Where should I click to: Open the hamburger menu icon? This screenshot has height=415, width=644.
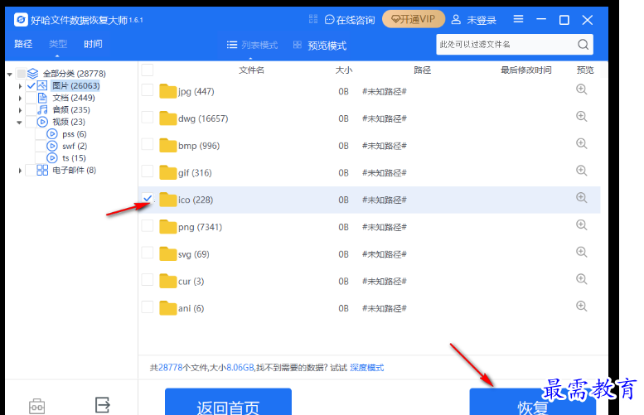tap(518, 19)
